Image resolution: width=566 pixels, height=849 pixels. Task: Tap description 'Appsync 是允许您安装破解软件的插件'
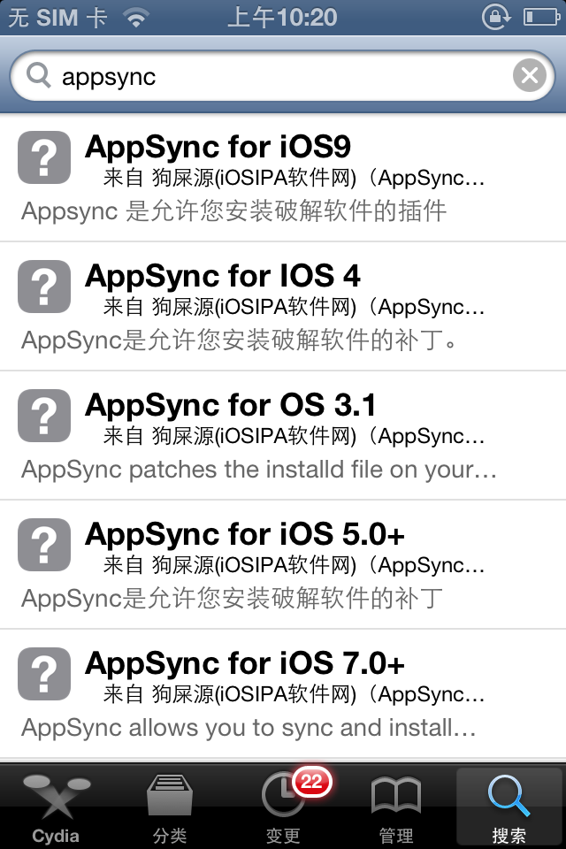[x=234, y=211]
